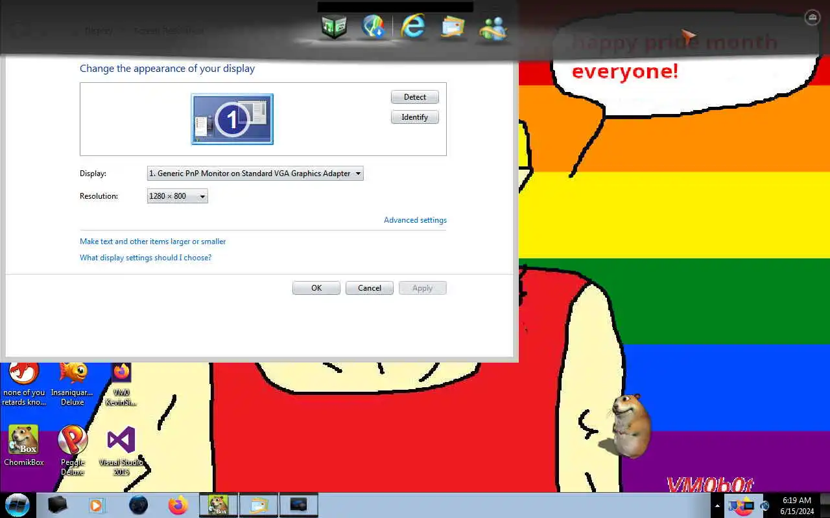Select the monitor 1 thumbnail
The height and width of the screenshot is (518, 830).
pyautogui.click(x=232, y=119)
